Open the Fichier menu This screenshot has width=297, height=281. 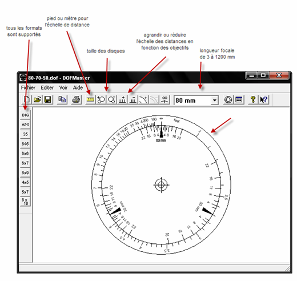point(28,87)
